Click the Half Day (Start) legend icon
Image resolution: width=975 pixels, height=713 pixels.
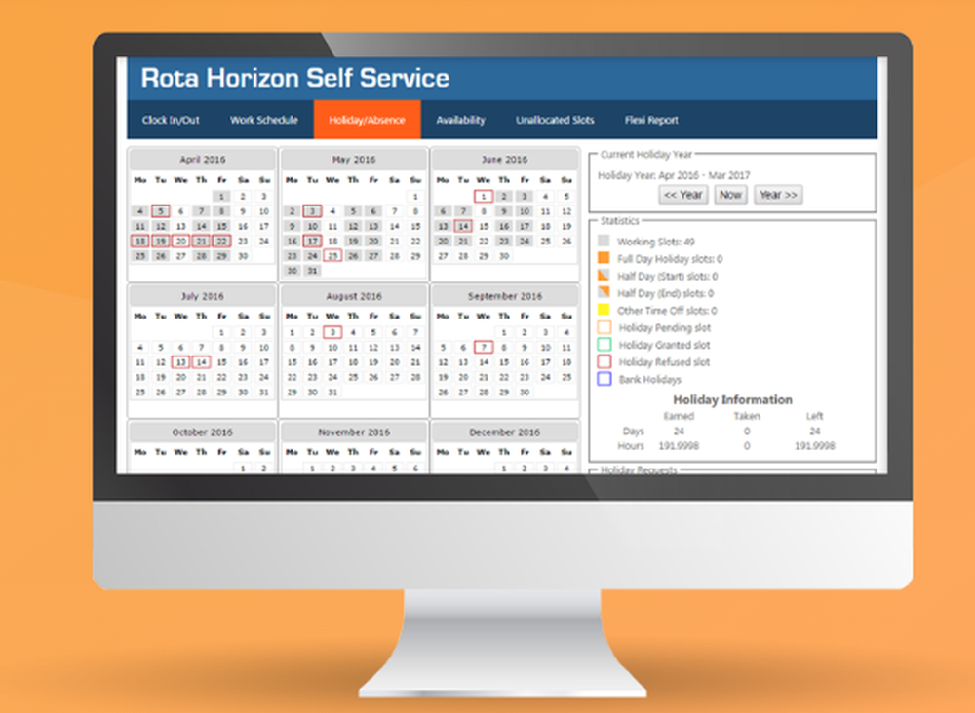[x=604, y=275]
